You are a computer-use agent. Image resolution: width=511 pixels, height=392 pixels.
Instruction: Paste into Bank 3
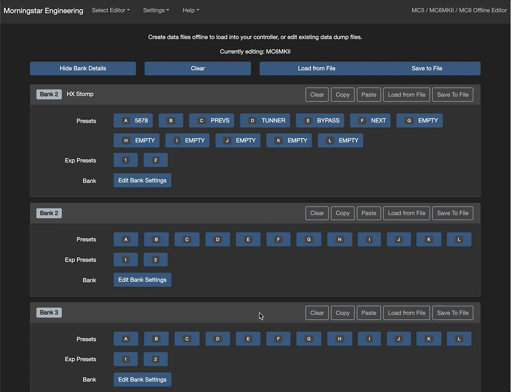(x=369, y=313)
